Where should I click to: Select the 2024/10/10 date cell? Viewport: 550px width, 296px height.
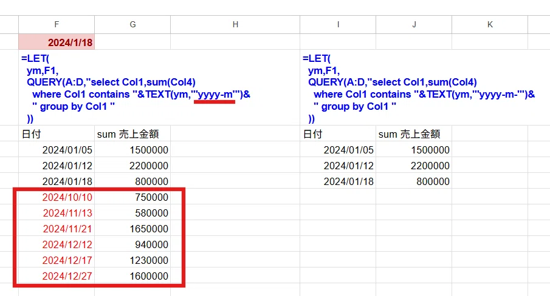click(x=57, y=197)
